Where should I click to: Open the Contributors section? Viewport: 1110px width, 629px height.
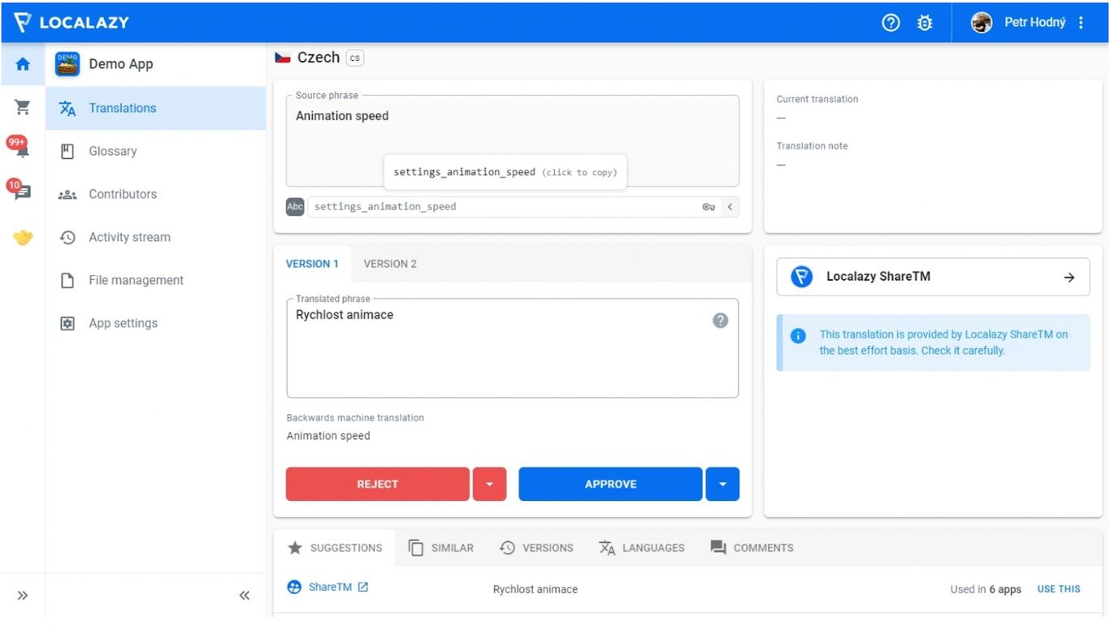pyautogui.click(x=122, y=194)
